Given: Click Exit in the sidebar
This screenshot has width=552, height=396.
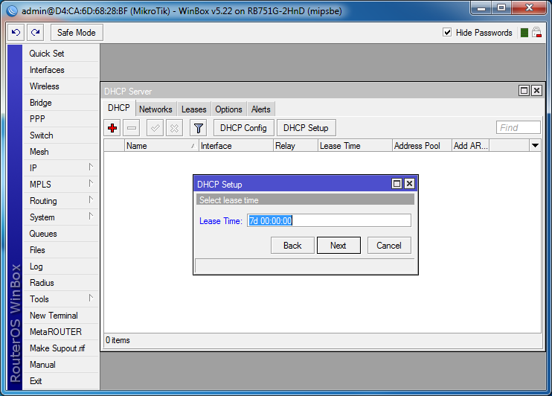Looking at the screenshot, I should 60,381.
